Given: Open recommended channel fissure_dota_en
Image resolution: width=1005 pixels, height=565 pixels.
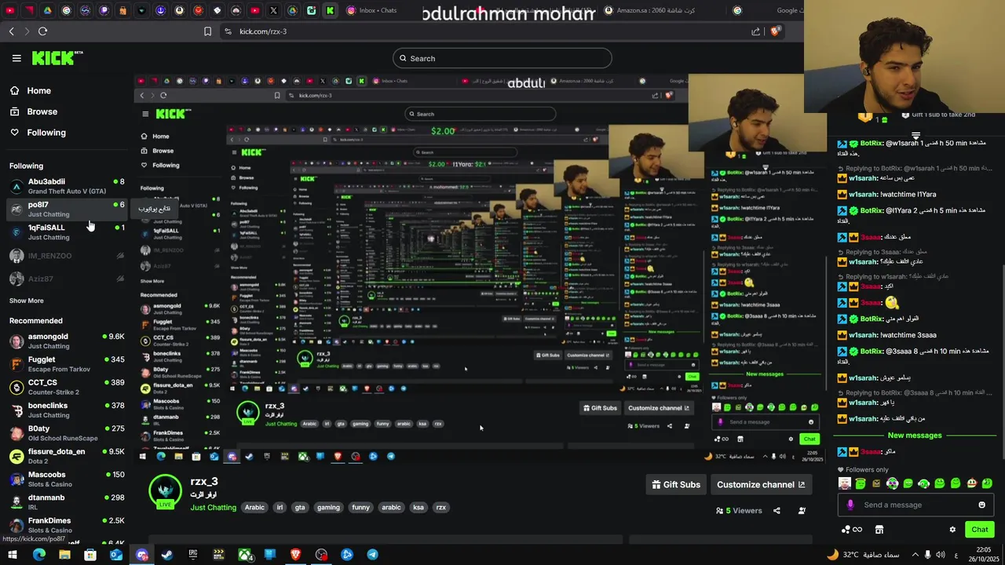Looking at the screenshot, I should point(66,456).
